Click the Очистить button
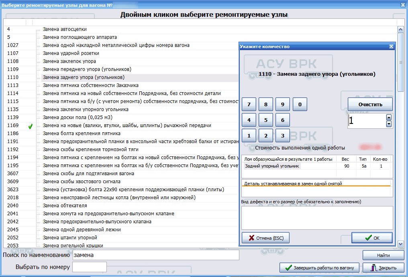The height and width of the screenshot is (277, 408). (x=370, y=105)
